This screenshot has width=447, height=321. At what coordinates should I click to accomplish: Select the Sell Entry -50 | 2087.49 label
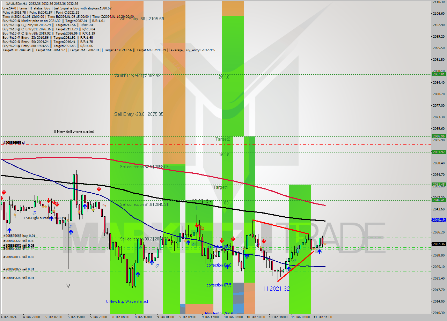tap(138, 75)
